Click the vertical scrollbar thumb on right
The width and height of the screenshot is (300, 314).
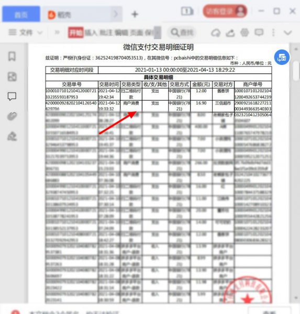click(x=296, y=71)
